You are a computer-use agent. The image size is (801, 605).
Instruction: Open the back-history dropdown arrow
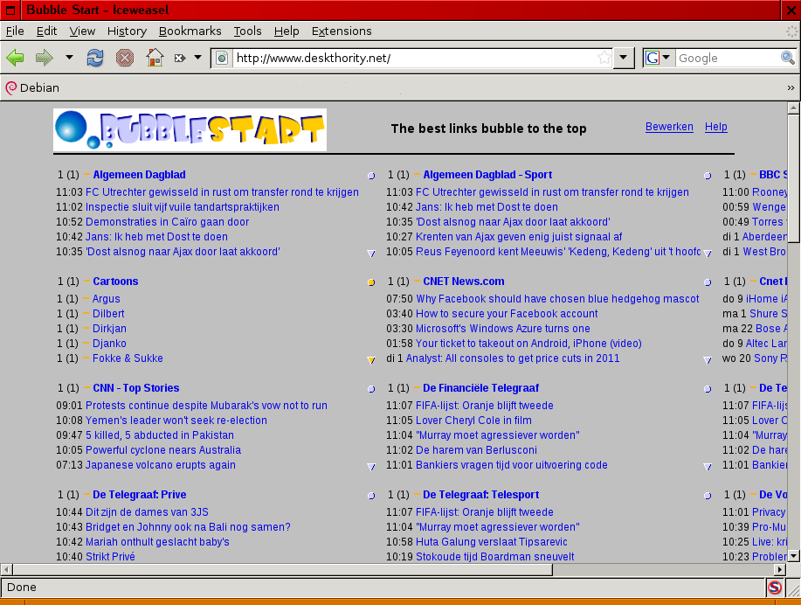click(x=68, y=57)
